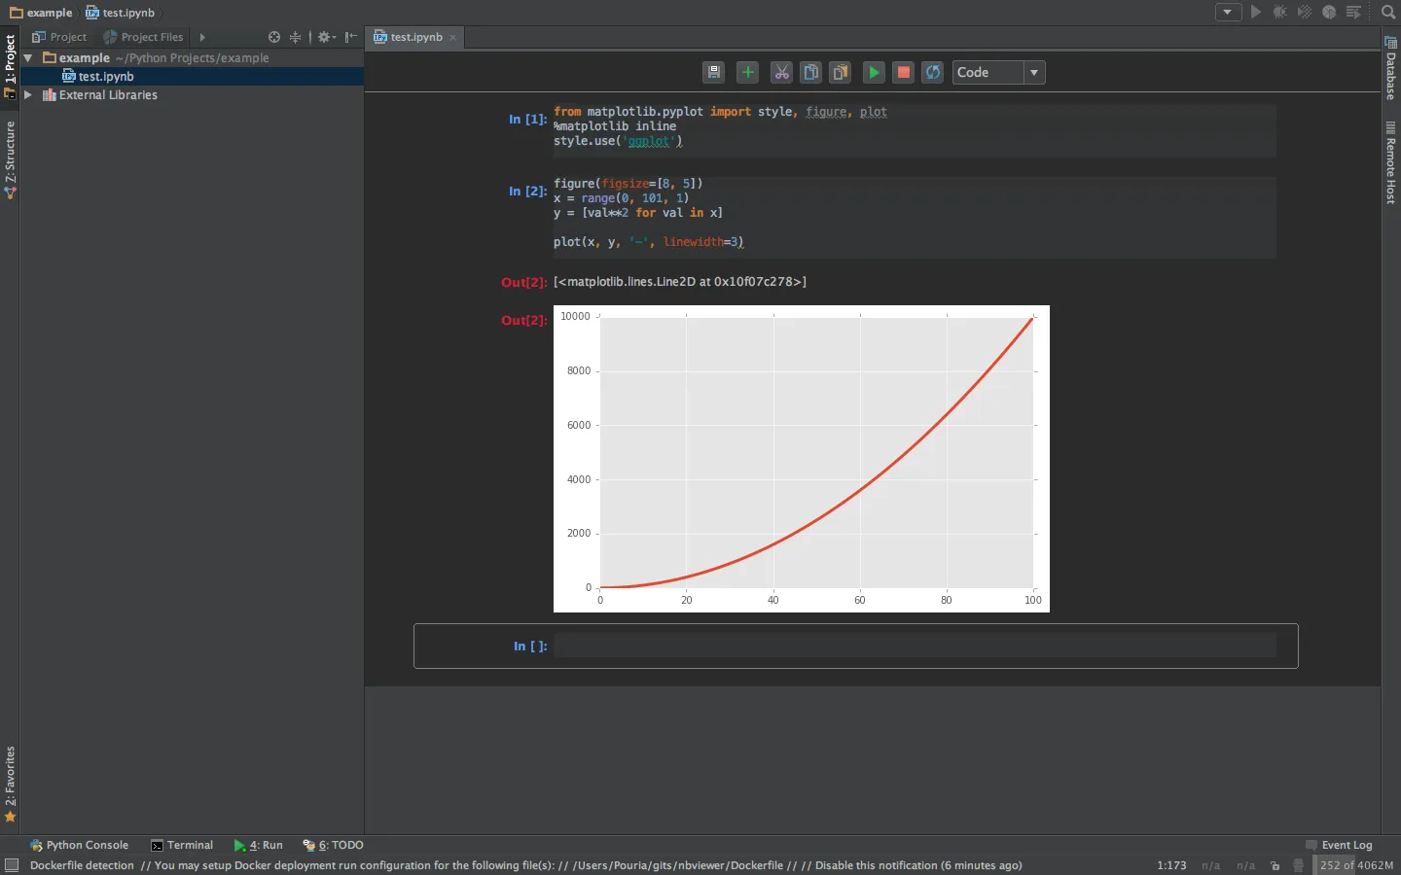Run the current cell with green play
Image resolution: width=1401 pixels, height=875 pixels.
click(x=874, y=72)
